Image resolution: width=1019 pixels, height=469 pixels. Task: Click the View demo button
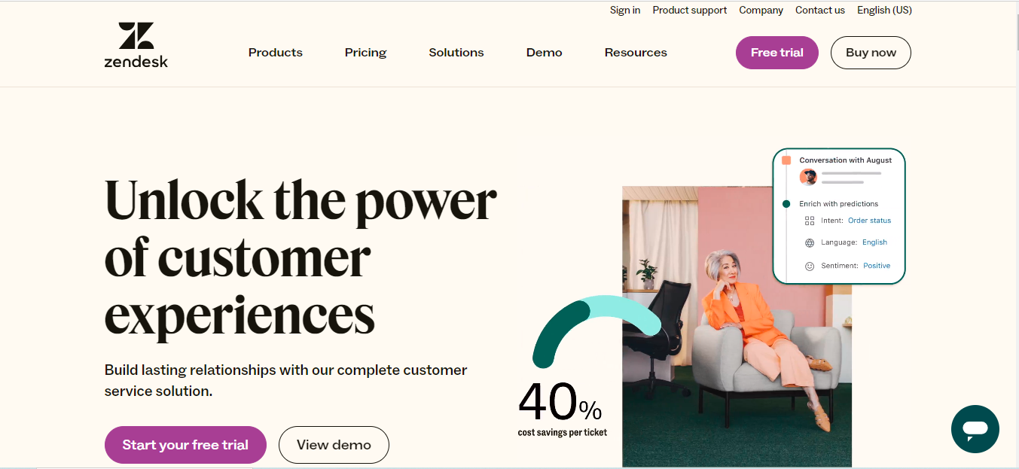(334, 445)
